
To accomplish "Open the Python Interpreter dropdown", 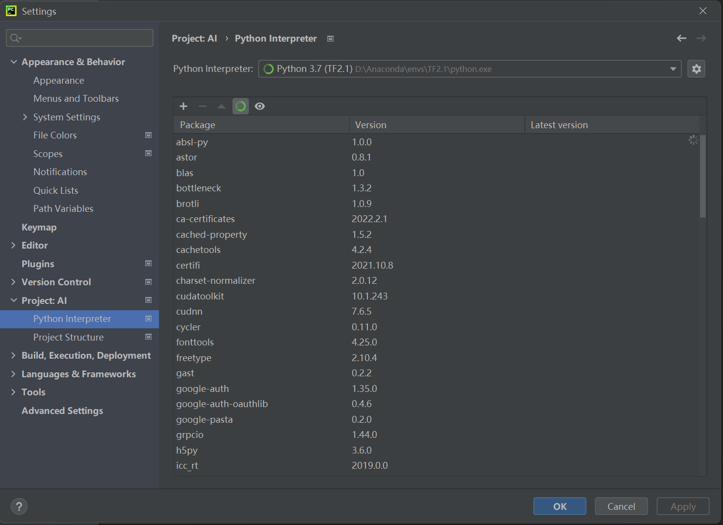I will 470,69.
